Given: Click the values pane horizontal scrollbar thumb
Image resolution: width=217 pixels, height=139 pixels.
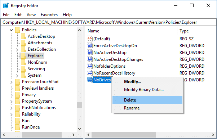Looking at the screenshot, I should click(x=124, y=135).
